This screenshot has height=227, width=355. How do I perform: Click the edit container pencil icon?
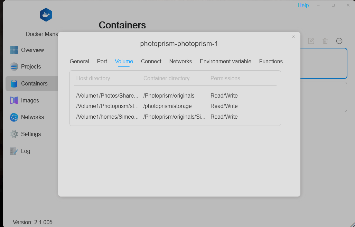(311, 41)
